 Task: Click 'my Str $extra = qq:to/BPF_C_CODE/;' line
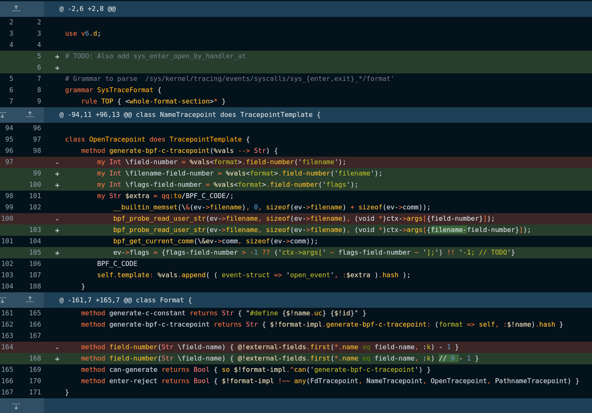pos(165,196)
